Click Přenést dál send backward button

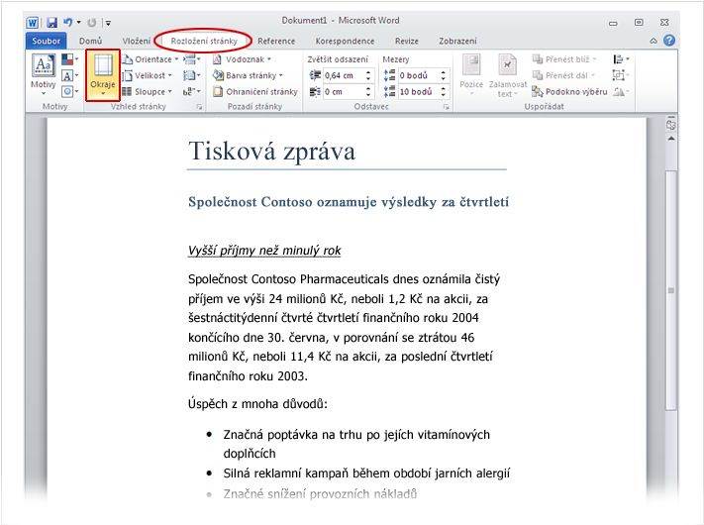point(563,75)
